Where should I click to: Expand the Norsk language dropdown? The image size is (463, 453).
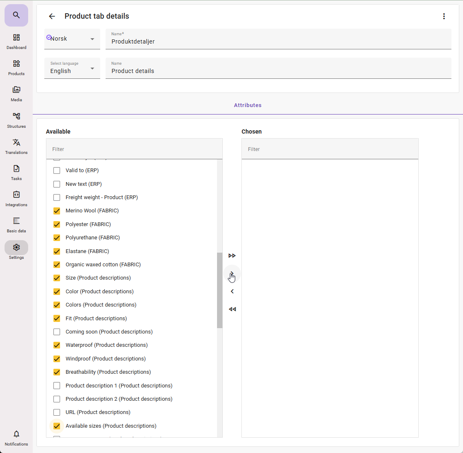coord(72,39)
